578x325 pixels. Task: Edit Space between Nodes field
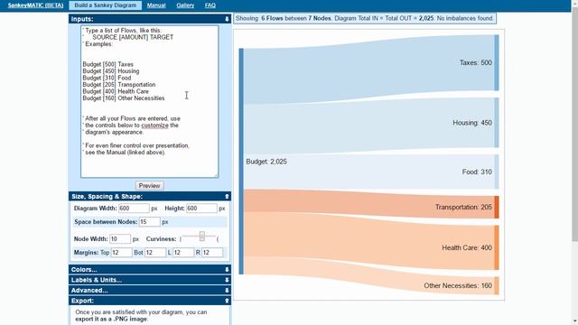click(150, 222)
